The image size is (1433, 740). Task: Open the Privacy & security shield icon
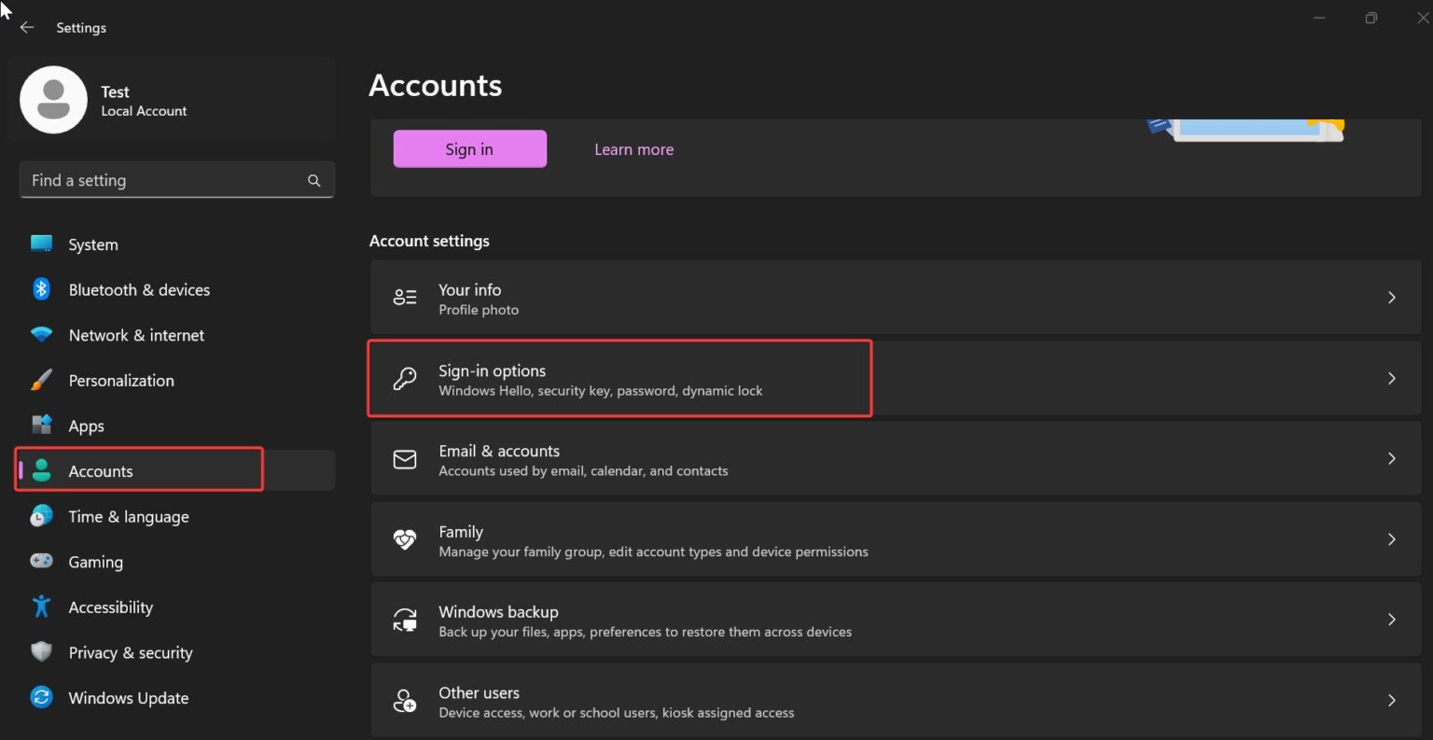click(42, 652)
